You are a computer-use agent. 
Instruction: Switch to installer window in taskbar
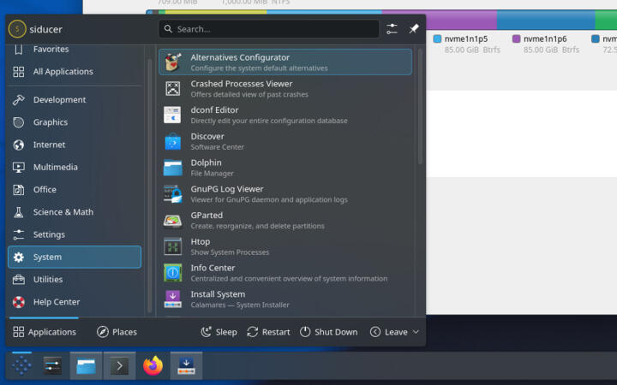186,366
